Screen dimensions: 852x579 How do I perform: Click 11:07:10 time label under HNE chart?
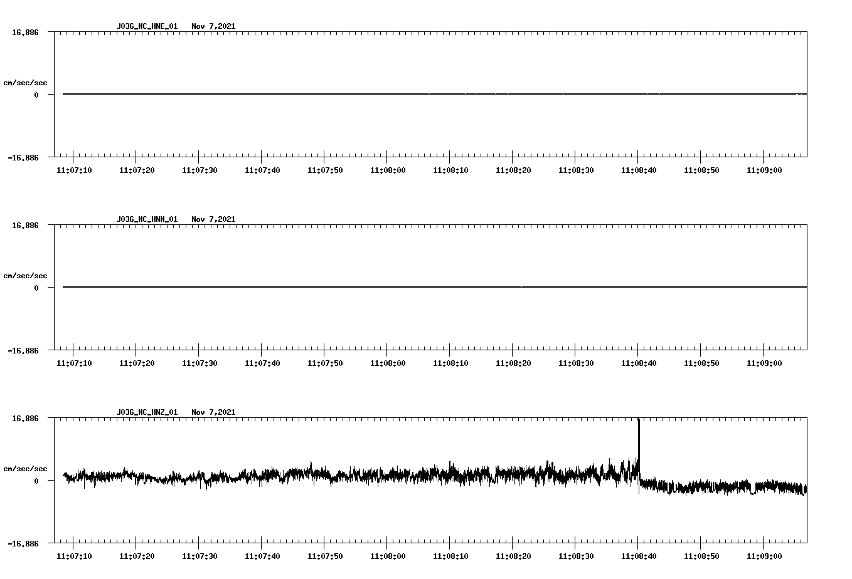(x=74, y=170)
